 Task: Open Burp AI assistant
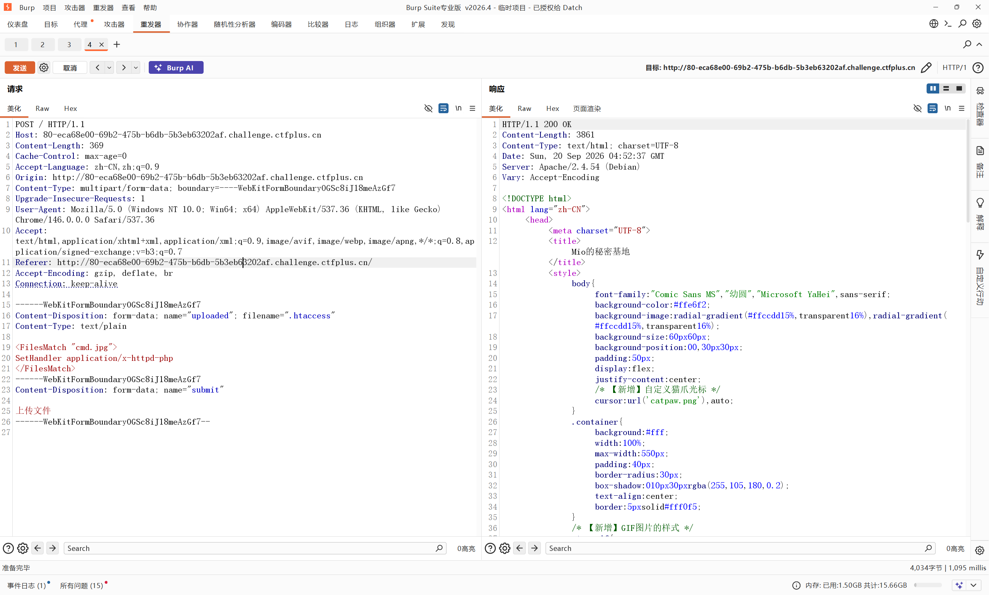[x=176, y=67]
